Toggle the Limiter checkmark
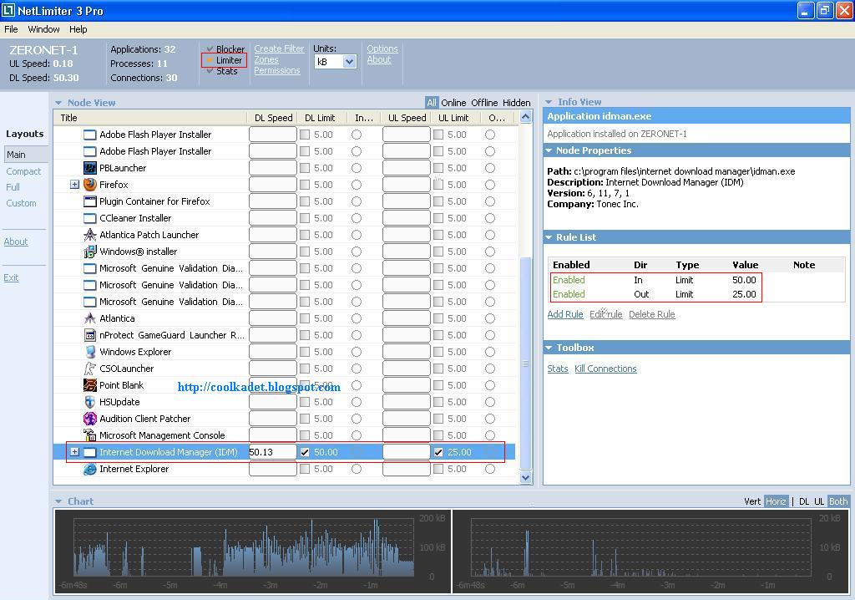 210,60
